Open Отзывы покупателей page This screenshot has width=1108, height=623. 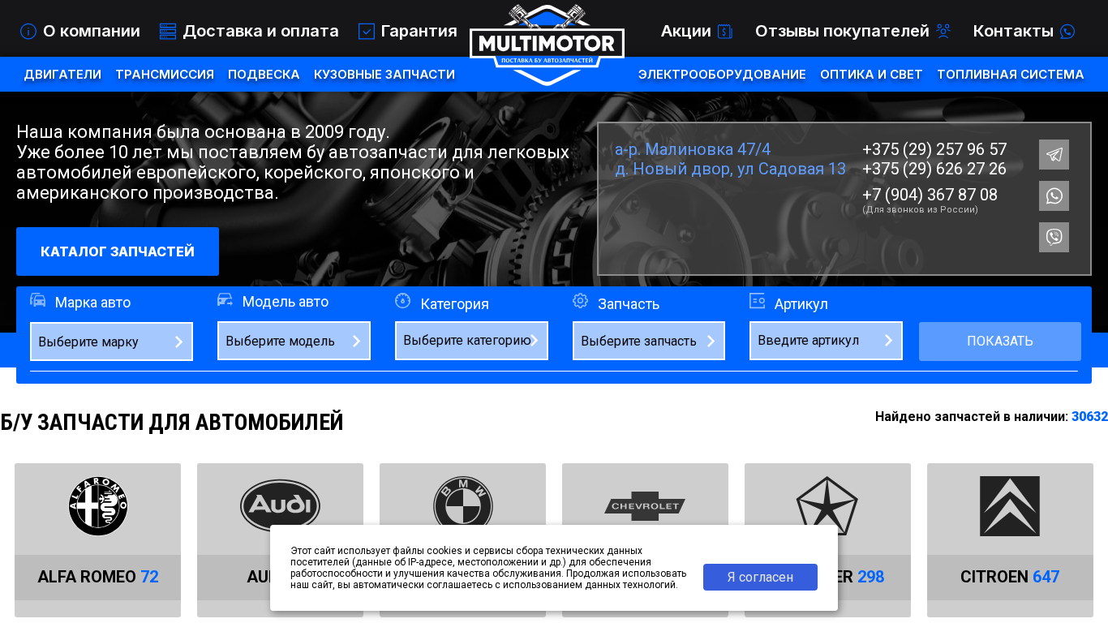pyautogui.click(x=842, y=32)
